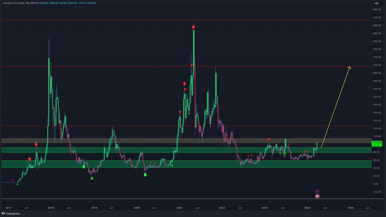Click the purple lightning event icon
The image size is (386, 217).
[x=317, y=191]
